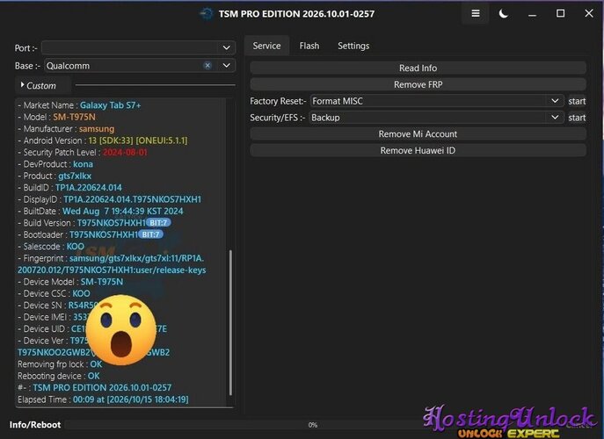
Task: Click the Android Version 13 line
Action: pyautogui.click(x=103, y=140)
